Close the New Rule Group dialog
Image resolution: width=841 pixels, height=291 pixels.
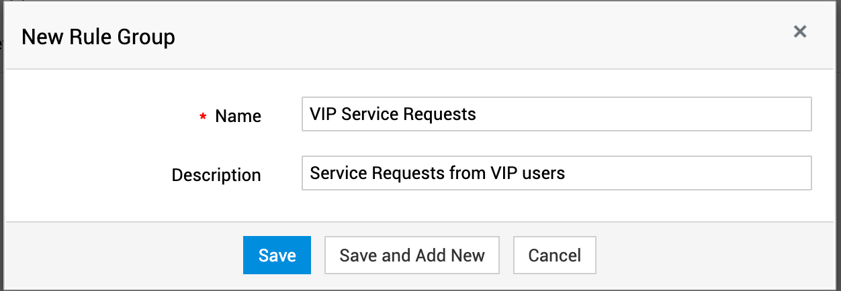[799, 32]
